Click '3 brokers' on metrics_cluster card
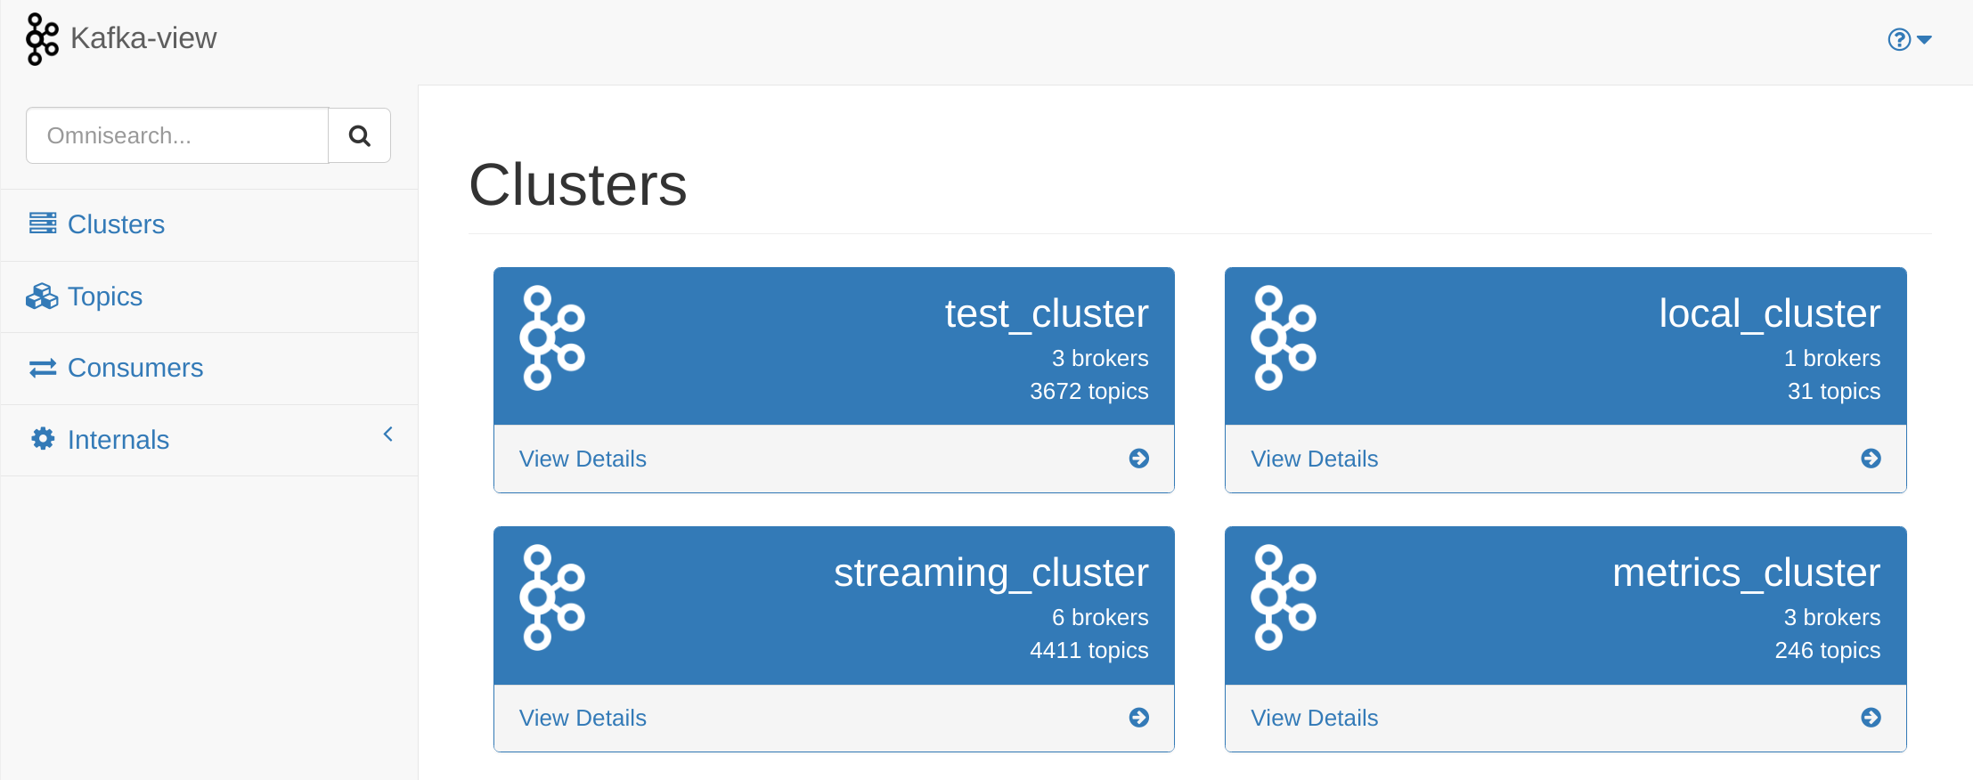The height and width of the screenshot is (780, 1973). (1832, 617)
